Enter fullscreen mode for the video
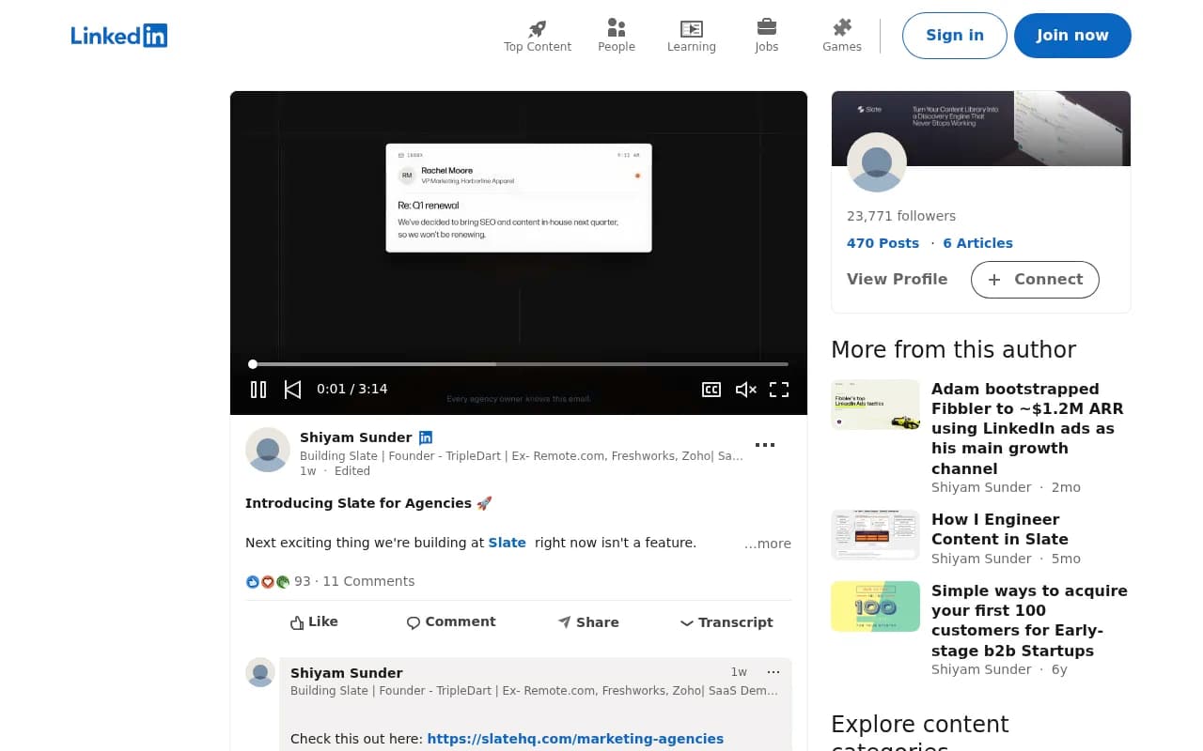Screen dimensions: 1203x751 click(779, 389)
